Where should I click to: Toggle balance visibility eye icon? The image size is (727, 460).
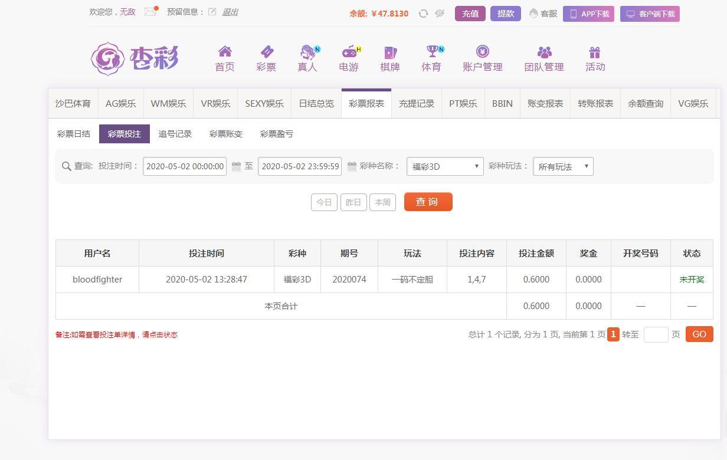tap(440, 14)
